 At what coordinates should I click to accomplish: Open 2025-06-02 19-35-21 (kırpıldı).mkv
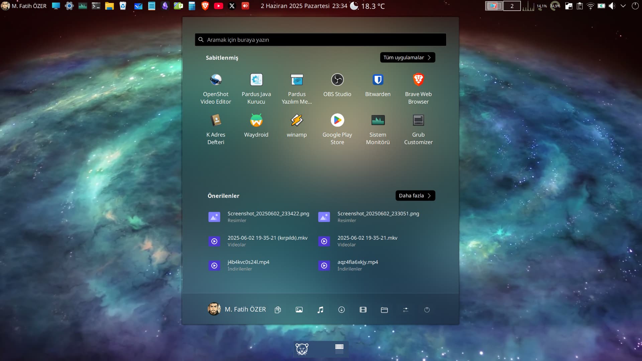coord(258,241)
